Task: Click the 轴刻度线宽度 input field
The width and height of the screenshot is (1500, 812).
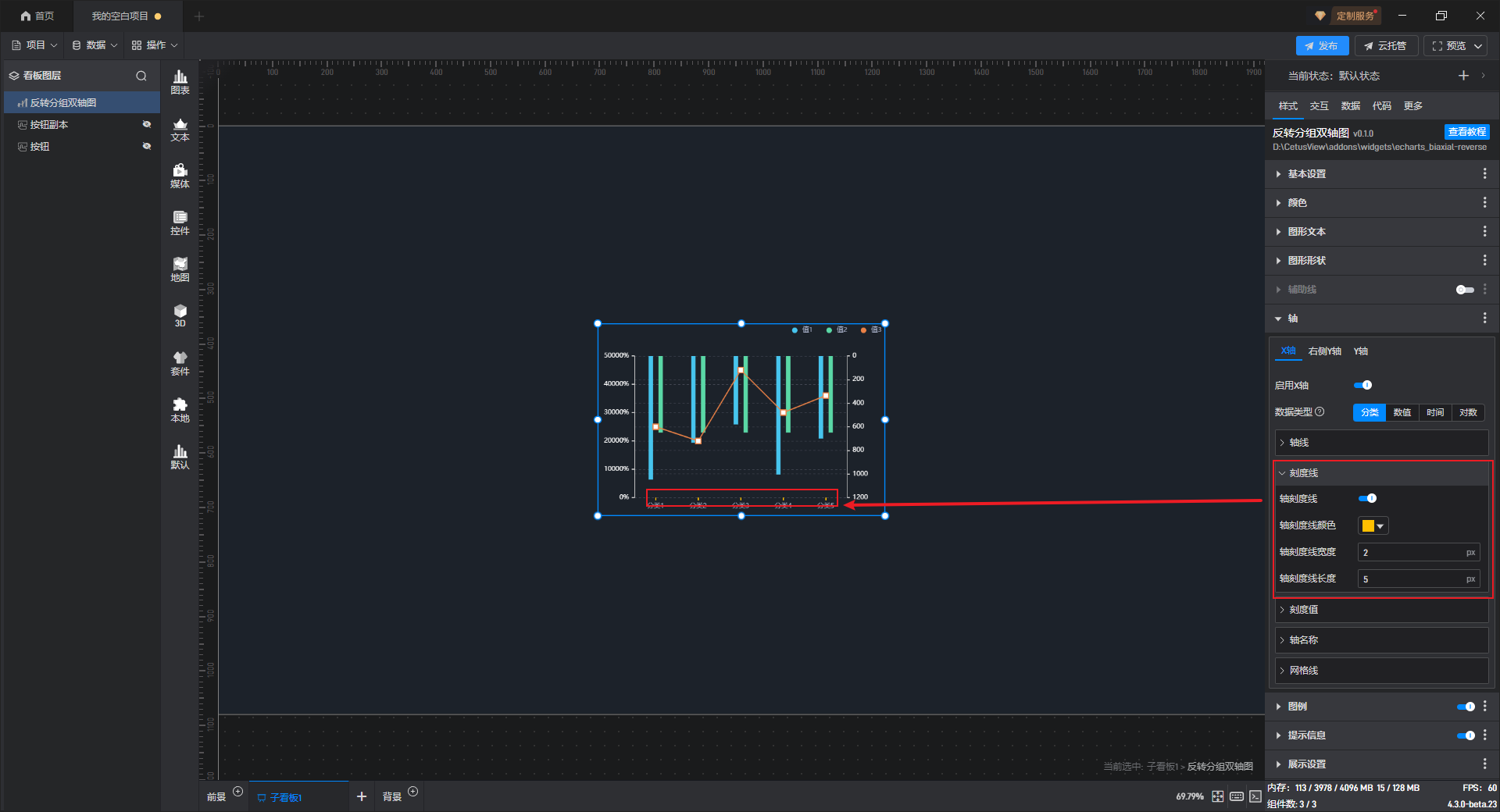Action: (1411, 553)
